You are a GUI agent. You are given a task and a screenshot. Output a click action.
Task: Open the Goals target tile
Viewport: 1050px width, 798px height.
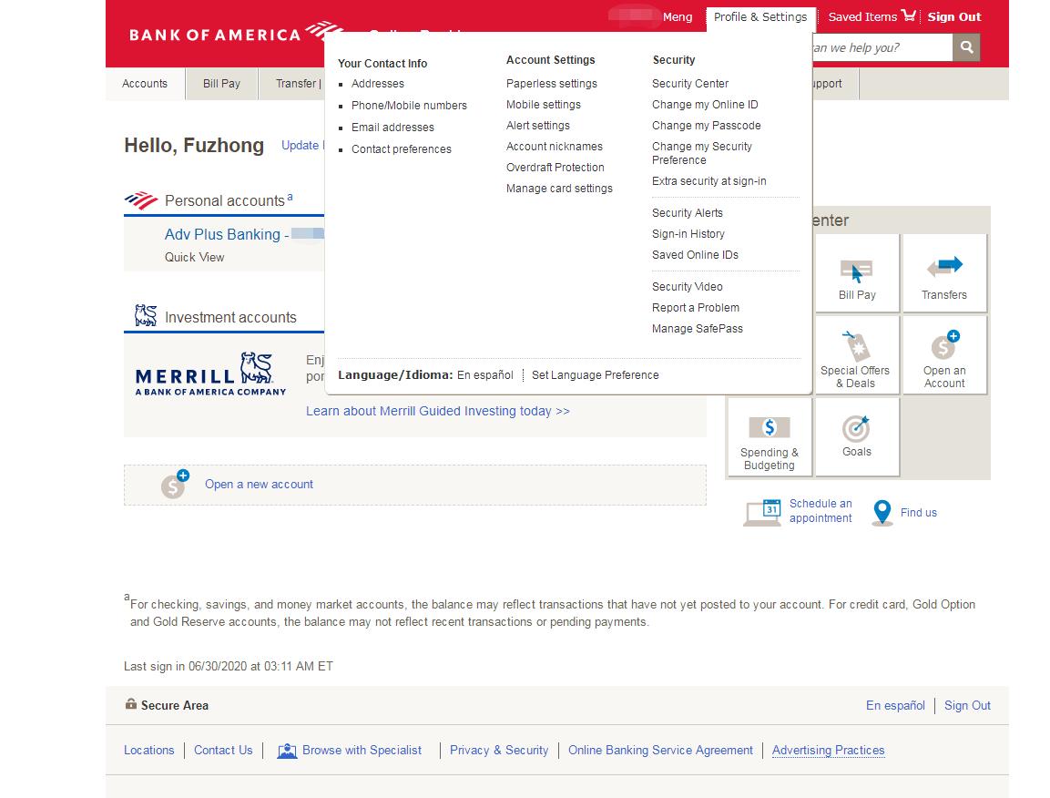(856, 437)
